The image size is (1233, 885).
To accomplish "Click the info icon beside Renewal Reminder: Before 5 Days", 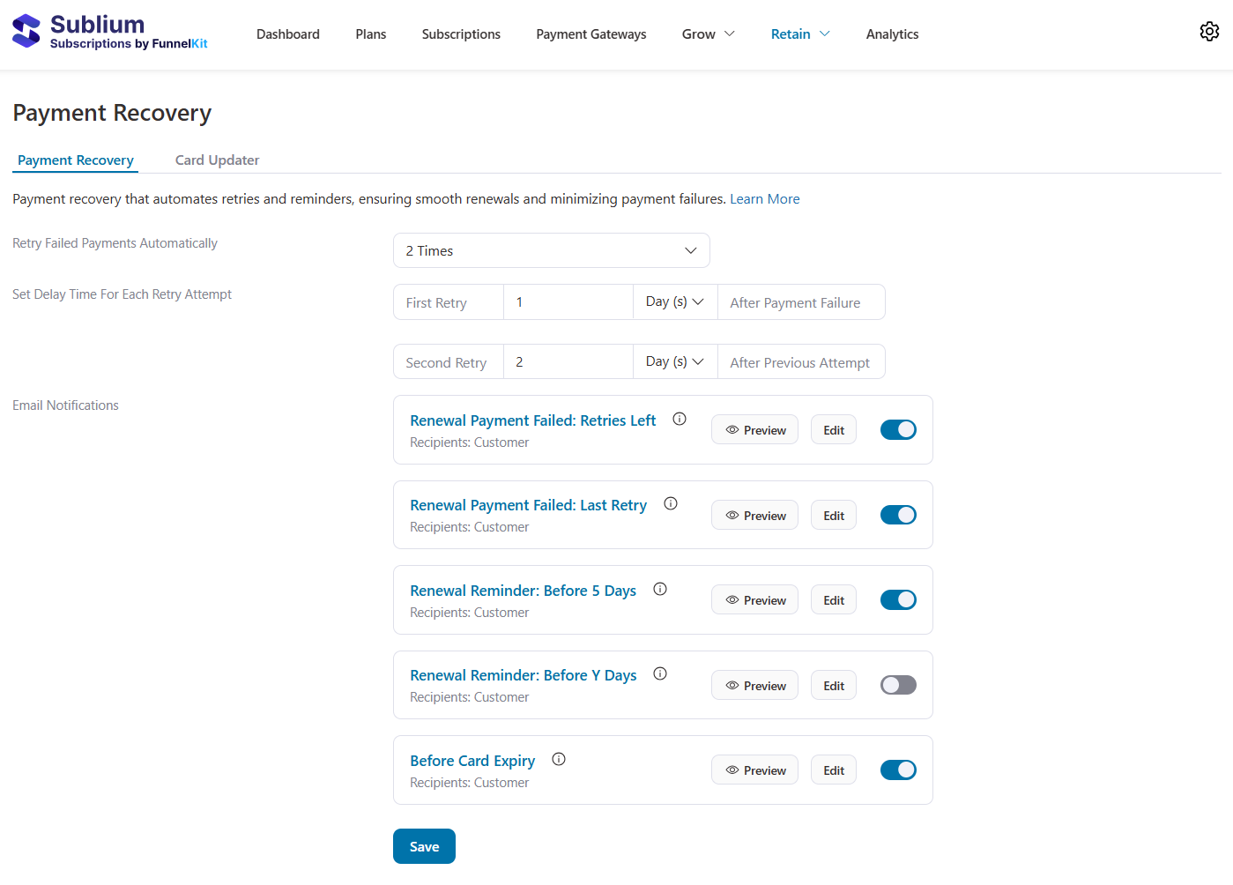I will coord(660,589).
